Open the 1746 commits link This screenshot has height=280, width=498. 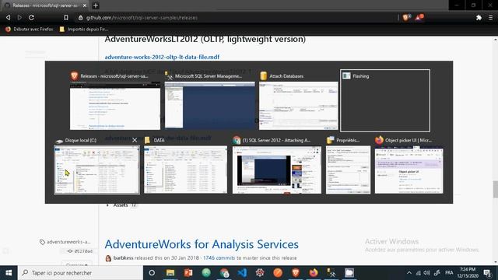click(x=219, y=257)
